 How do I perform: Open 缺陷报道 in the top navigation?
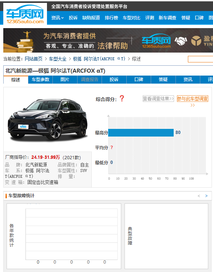pos(91,18)
